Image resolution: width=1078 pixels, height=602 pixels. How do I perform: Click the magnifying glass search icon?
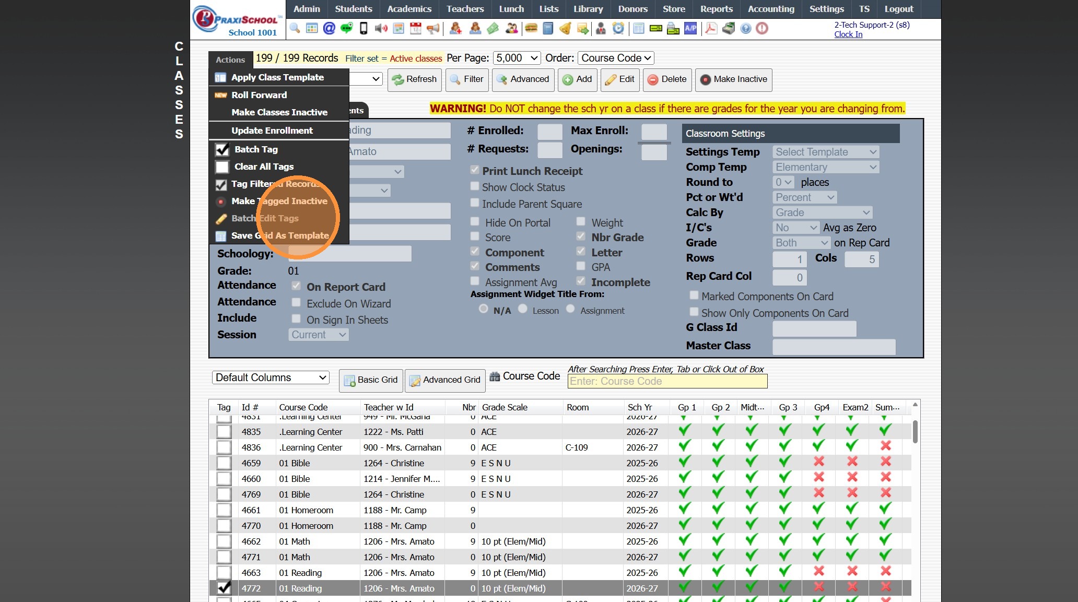coord(295,28)
